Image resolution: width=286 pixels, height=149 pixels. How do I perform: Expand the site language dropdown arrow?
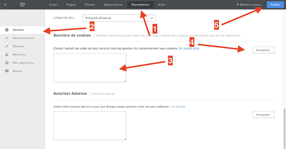click(152, 18)
